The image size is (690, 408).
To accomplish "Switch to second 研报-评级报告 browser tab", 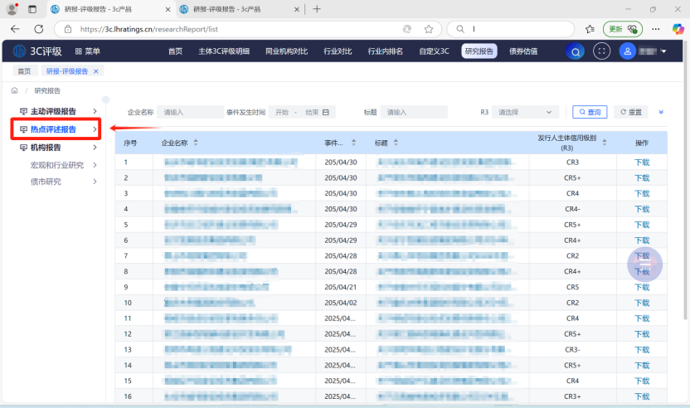I will 240,9.
